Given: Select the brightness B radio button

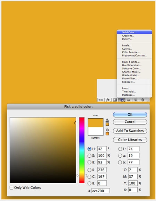Looking at the screenshot, I should pos(89,162).
